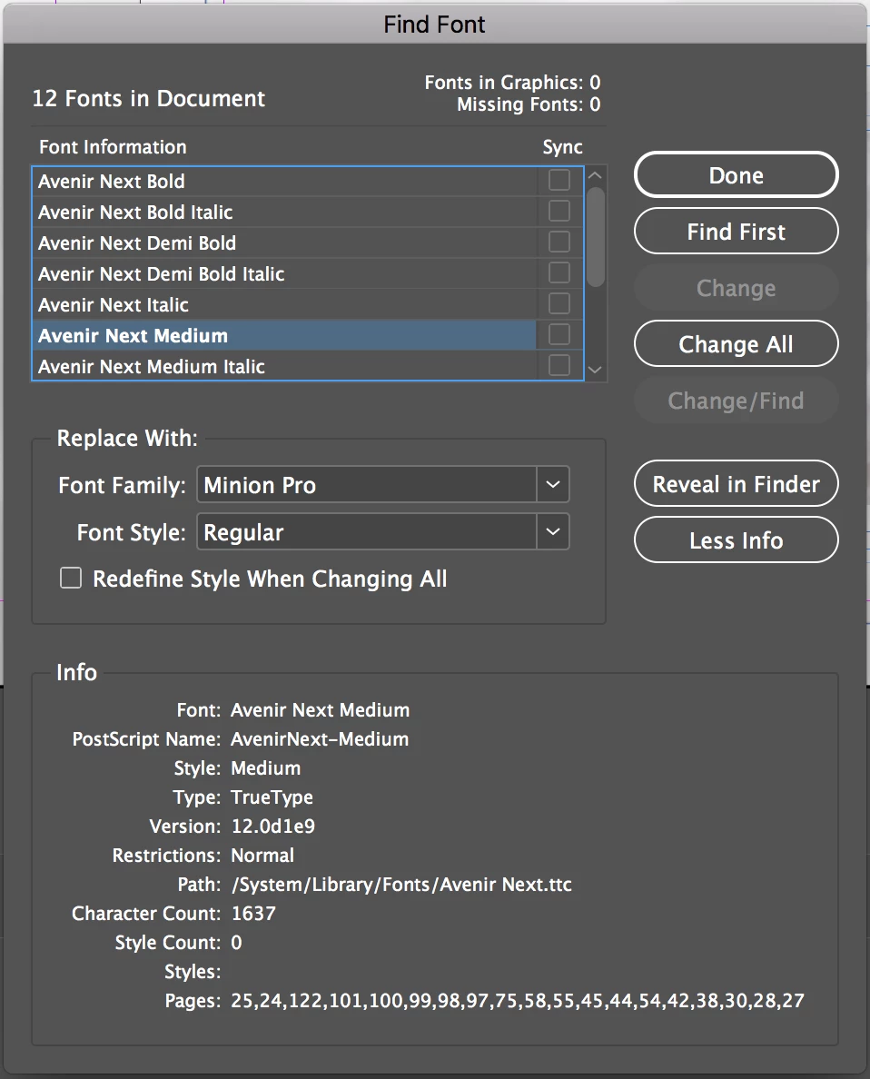Click the font list scroll down arrow

(x=596, y=370)
